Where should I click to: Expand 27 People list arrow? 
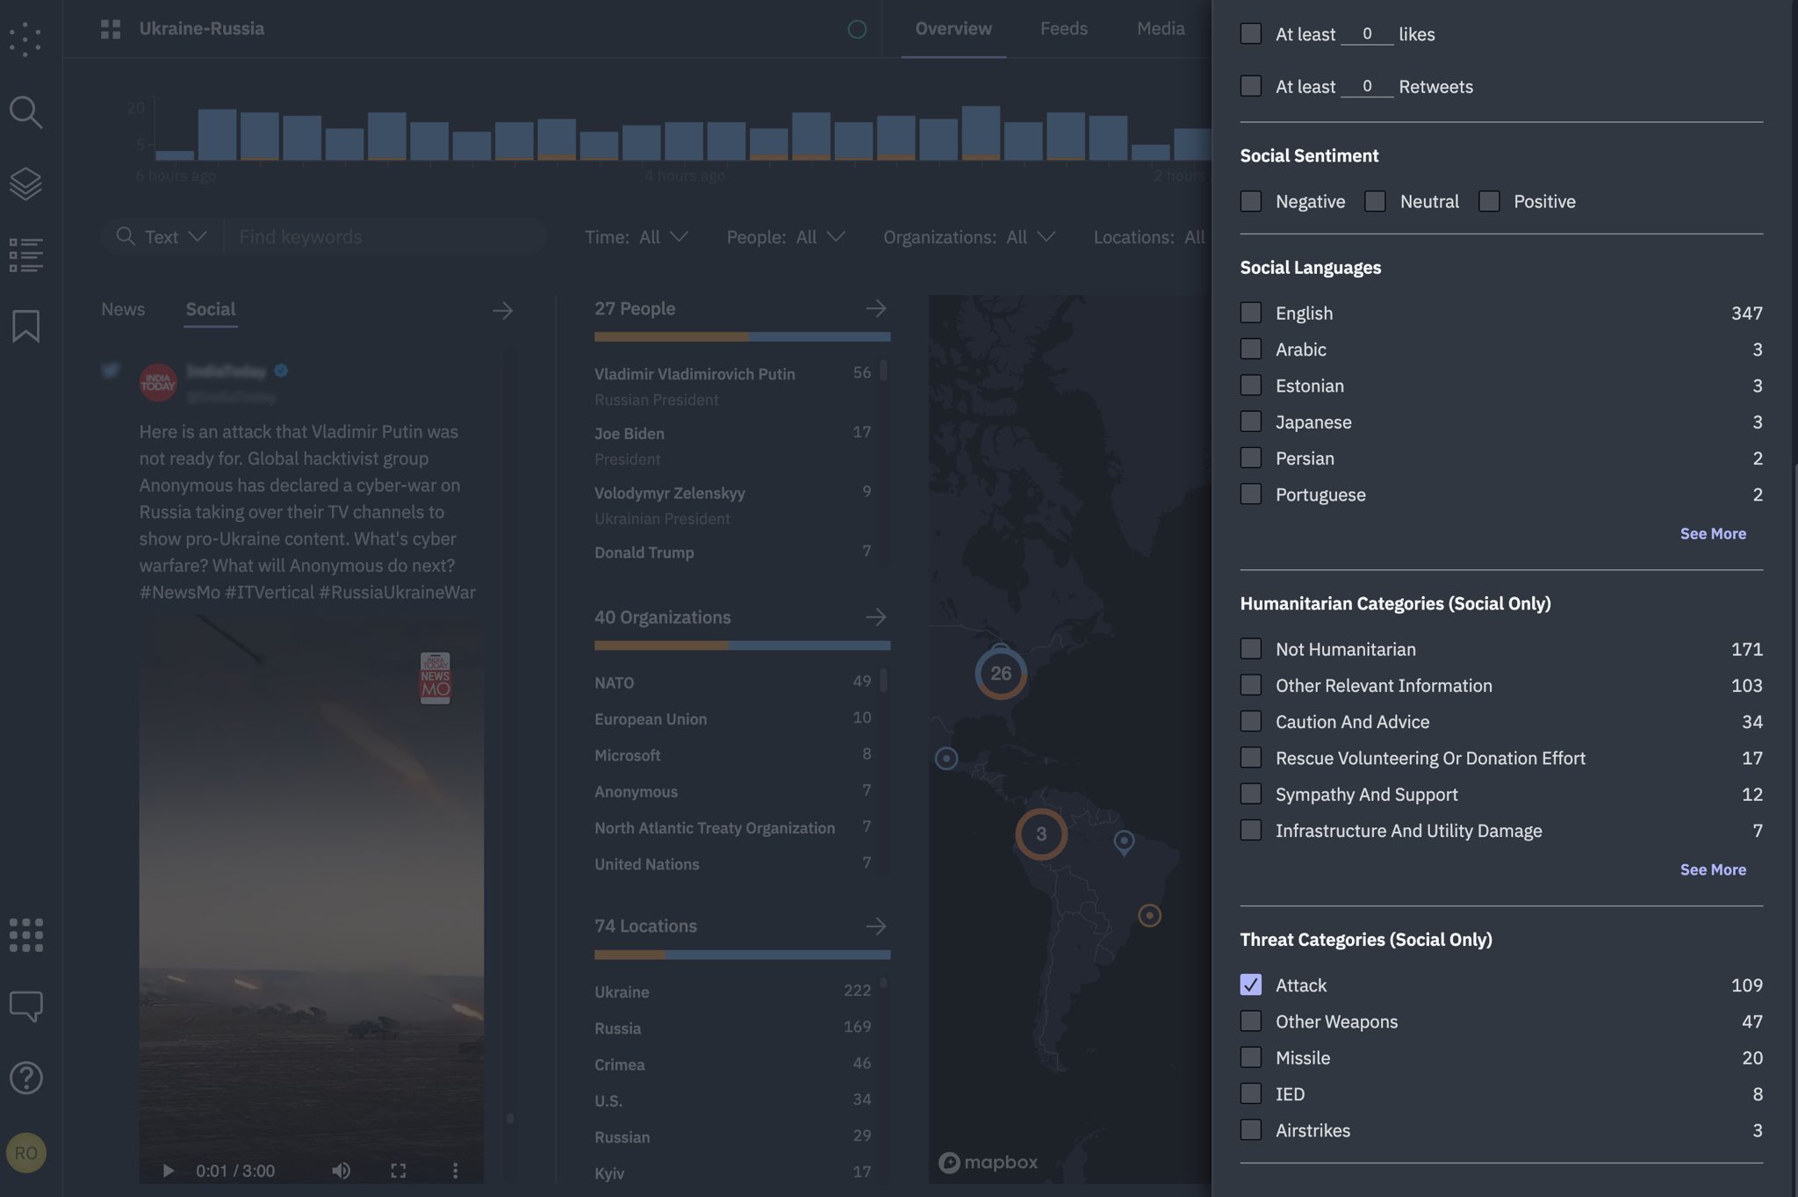(875, 309)
